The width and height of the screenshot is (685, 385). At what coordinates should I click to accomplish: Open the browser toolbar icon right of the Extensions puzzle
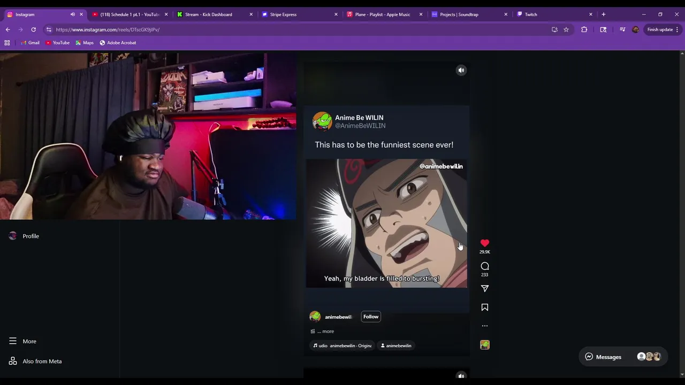tap(603, 29)
